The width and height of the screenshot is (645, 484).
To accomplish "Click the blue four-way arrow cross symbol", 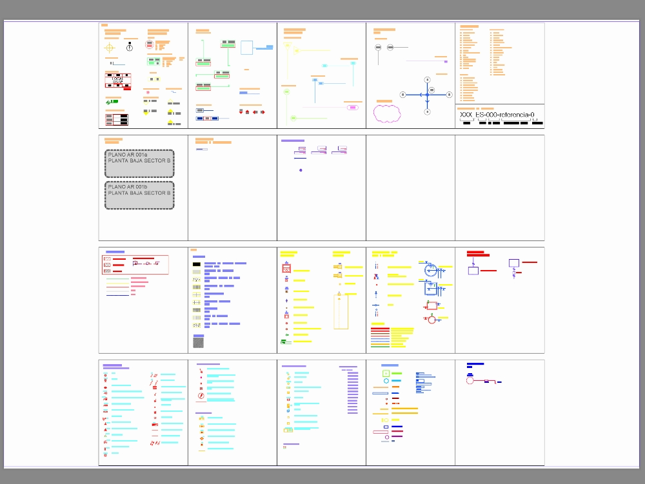I will pyautogui.click(x=426, y=95).
